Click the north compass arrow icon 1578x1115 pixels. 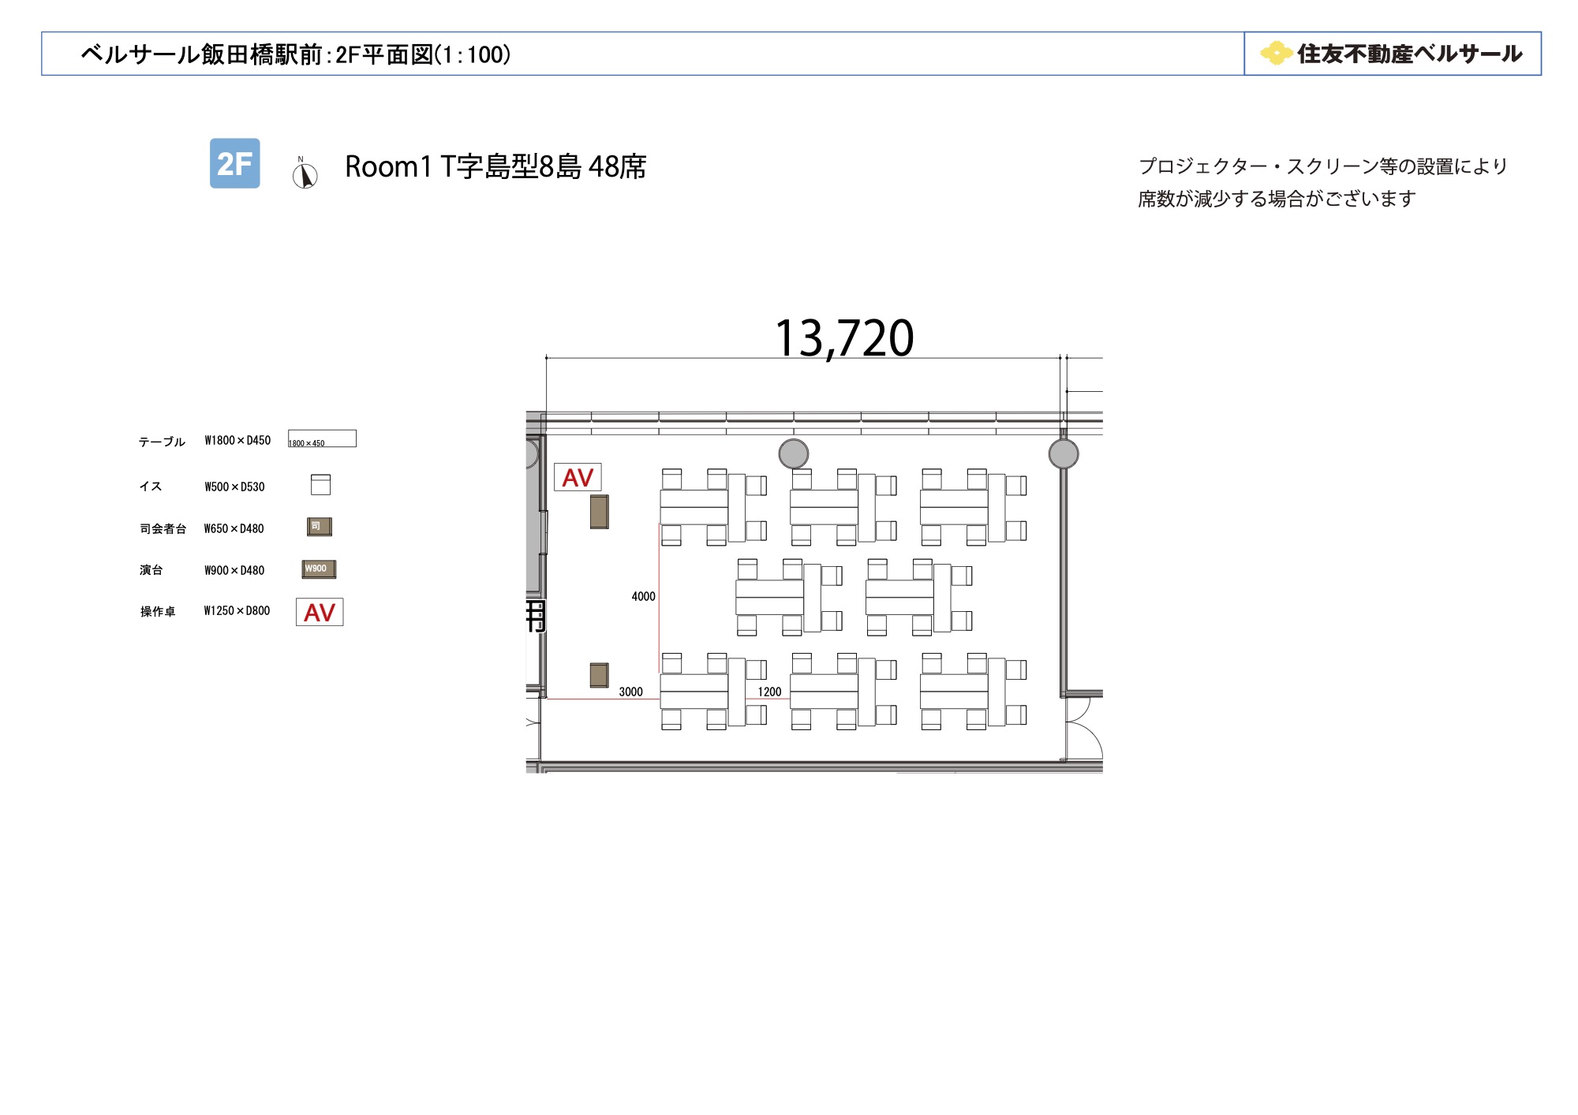(305, 173)
